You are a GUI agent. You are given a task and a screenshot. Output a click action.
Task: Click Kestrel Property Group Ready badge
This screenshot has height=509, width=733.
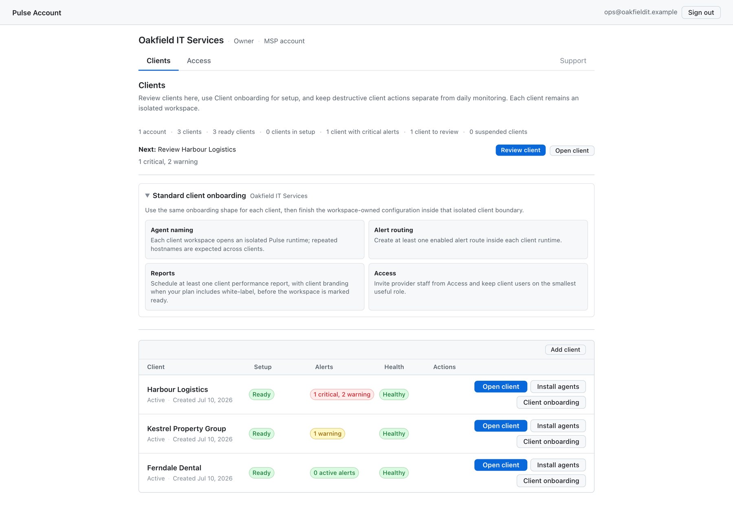(261, 434)
